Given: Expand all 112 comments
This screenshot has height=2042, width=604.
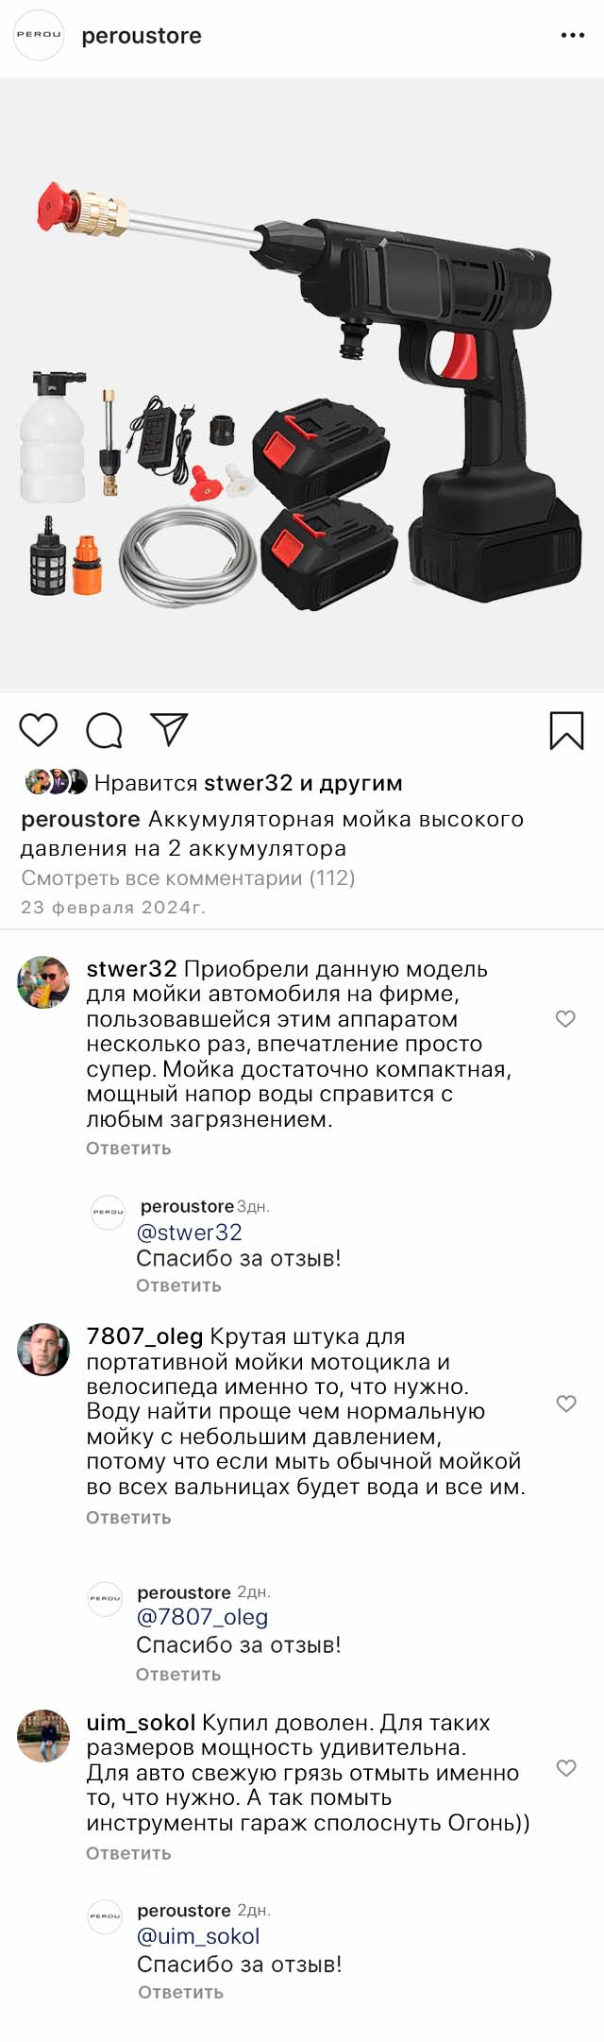Looking at the screenshot, I should click(188, 877).
